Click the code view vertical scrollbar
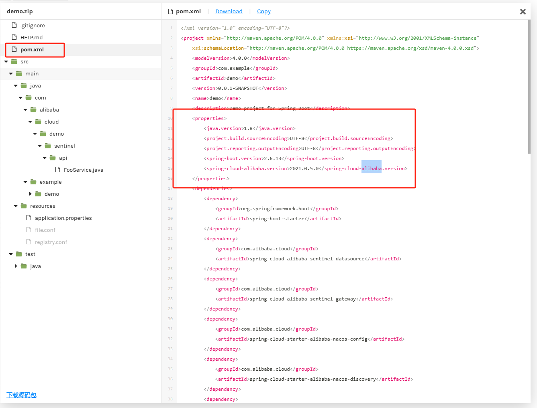Image resolution: width=537 pixels, height=408 pixels. tap(529, 86)
